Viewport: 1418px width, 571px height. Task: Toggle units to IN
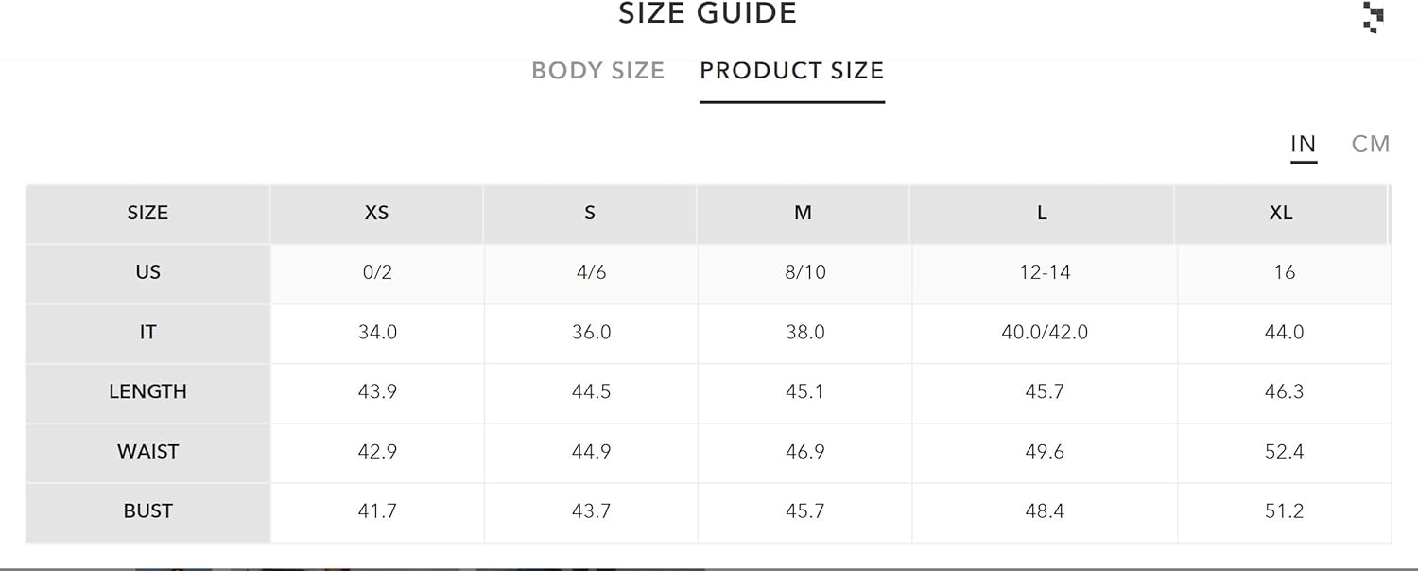[1304, 144]
